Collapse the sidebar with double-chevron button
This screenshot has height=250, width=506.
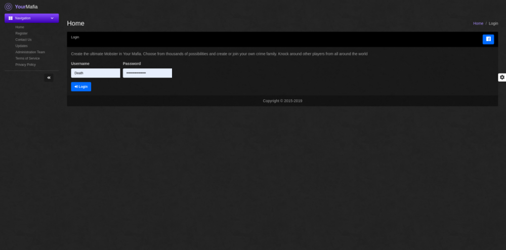pyautogui.click(x=49, y=78)
